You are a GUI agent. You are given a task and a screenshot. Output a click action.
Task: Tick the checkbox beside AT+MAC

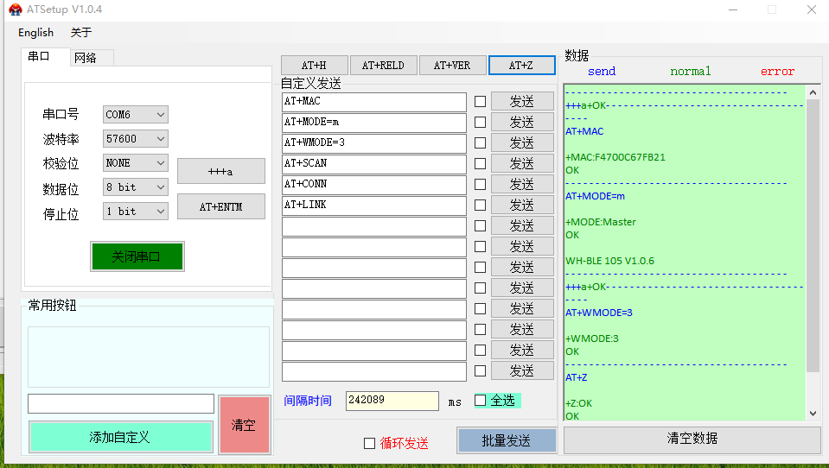pyautogui.click(x=480, y=102)
